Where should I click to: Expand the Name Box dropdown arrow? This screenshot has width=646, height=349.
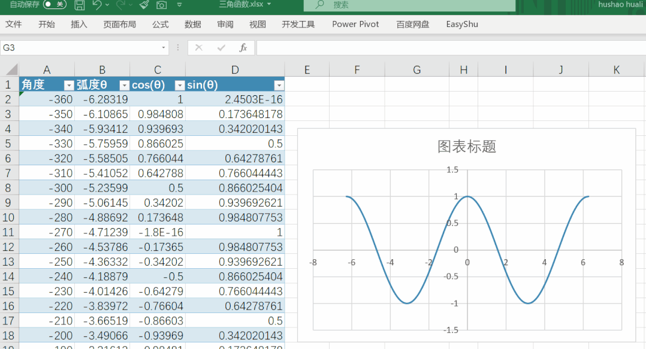pyautogui.click(x=164, y=48)
